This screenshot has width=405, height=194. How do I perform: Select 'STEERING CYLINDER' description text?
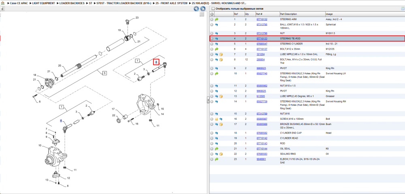[292, 44]
